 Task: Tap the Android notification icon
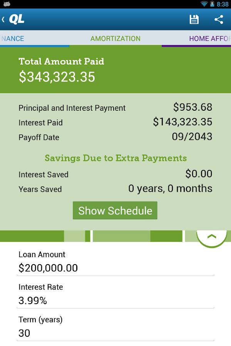point(6,4)
